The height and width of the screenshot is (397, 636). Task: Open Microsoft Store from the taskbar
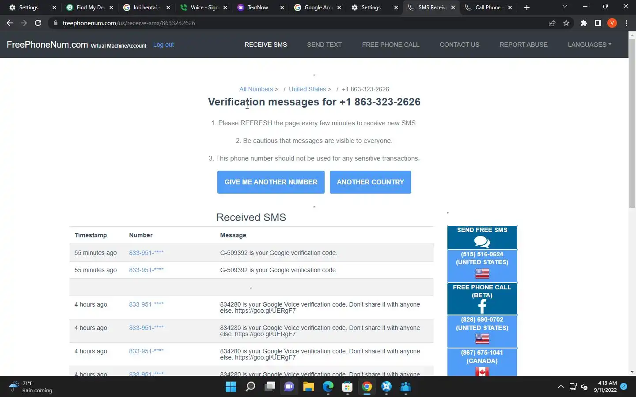coord(347,387)
